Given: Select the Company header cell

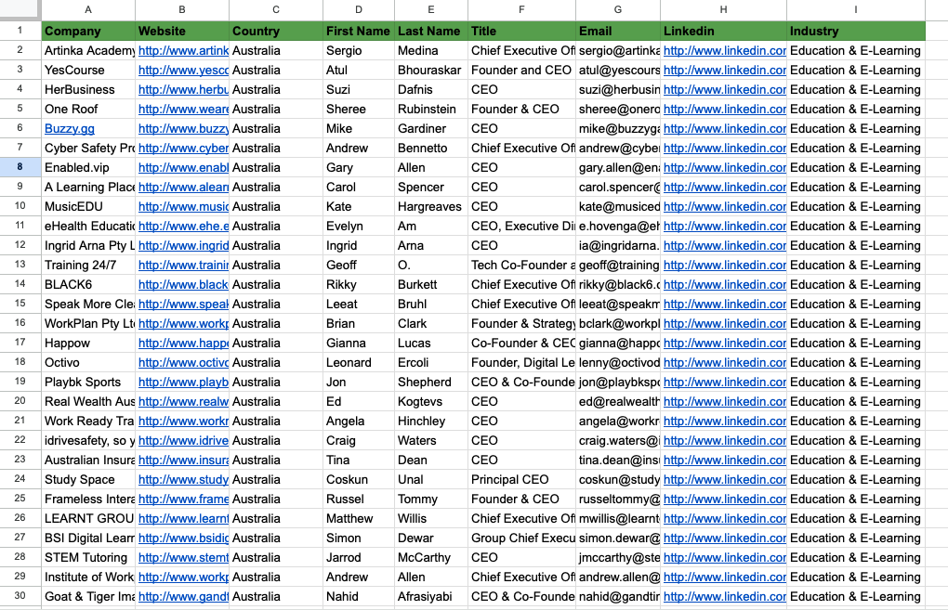Looking at the screenshot, I should 88,31.
